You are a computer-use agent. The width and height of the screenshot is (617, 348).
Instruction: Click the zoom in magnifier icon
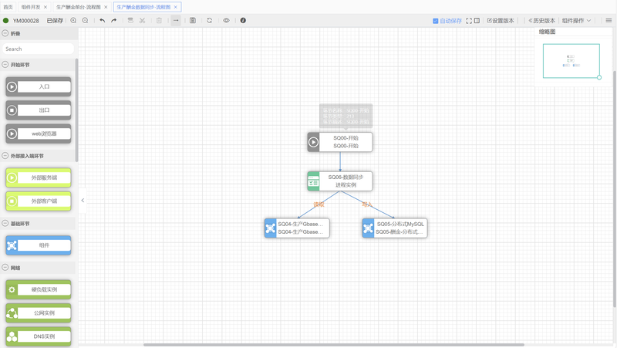(x=73, y=21)
